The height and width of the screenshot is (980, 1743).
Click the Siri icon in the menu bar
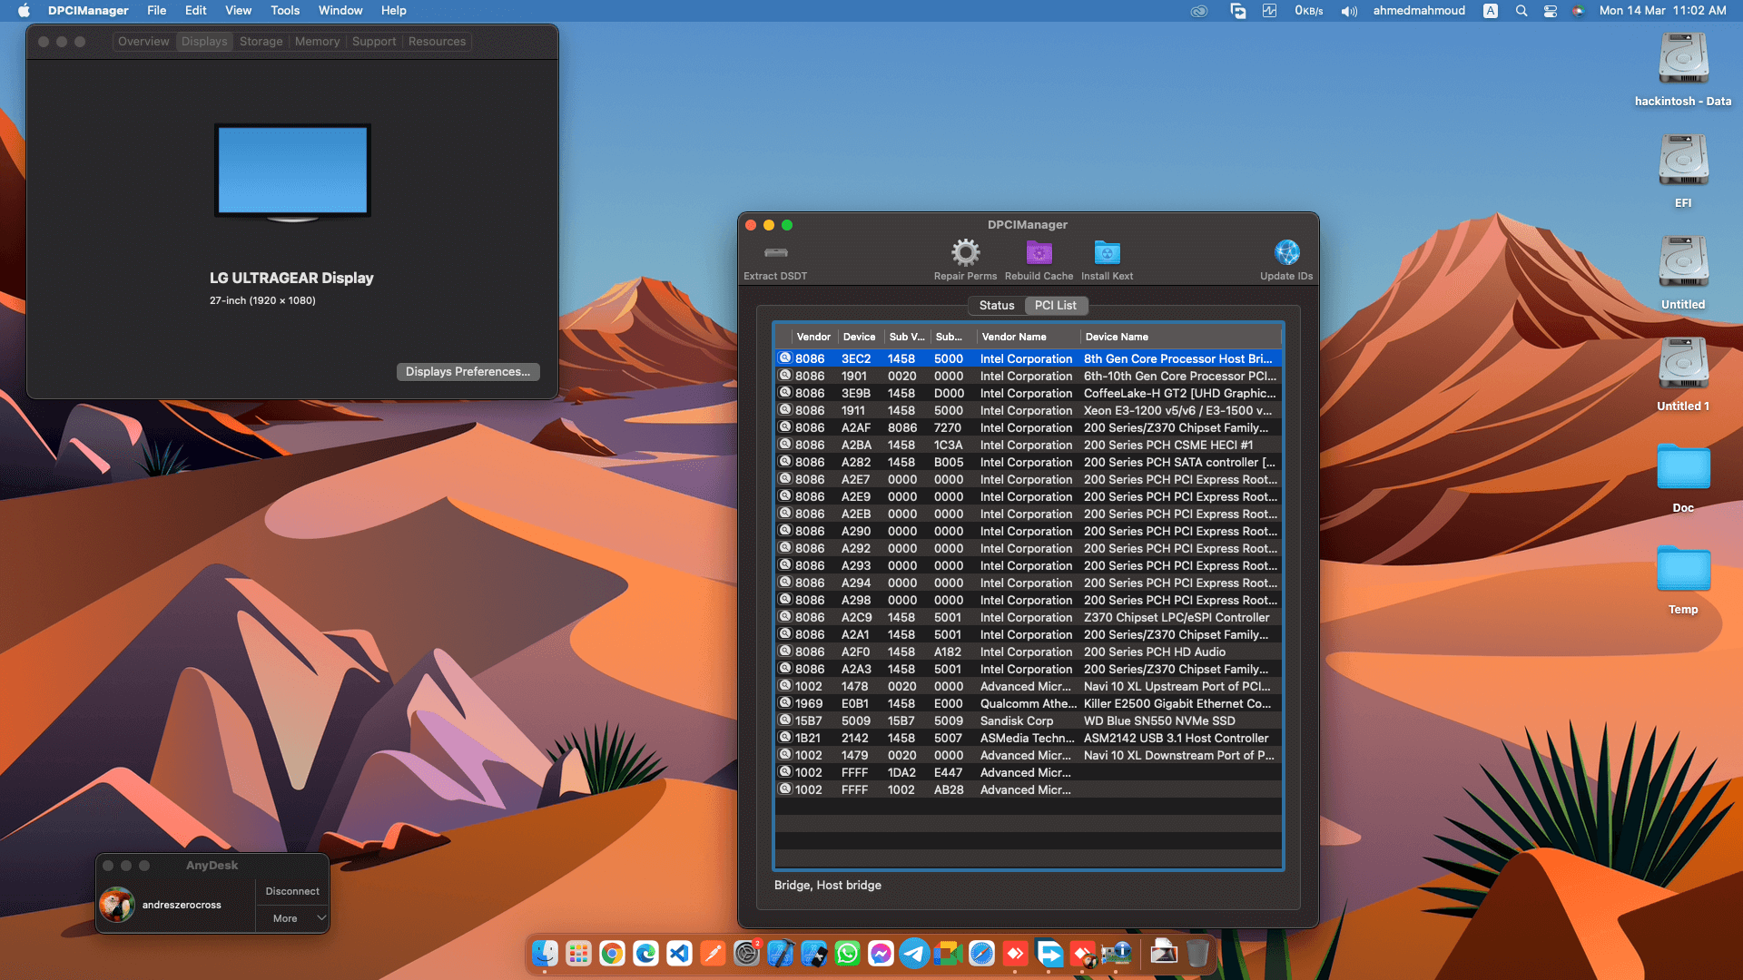pos(1579,11)
